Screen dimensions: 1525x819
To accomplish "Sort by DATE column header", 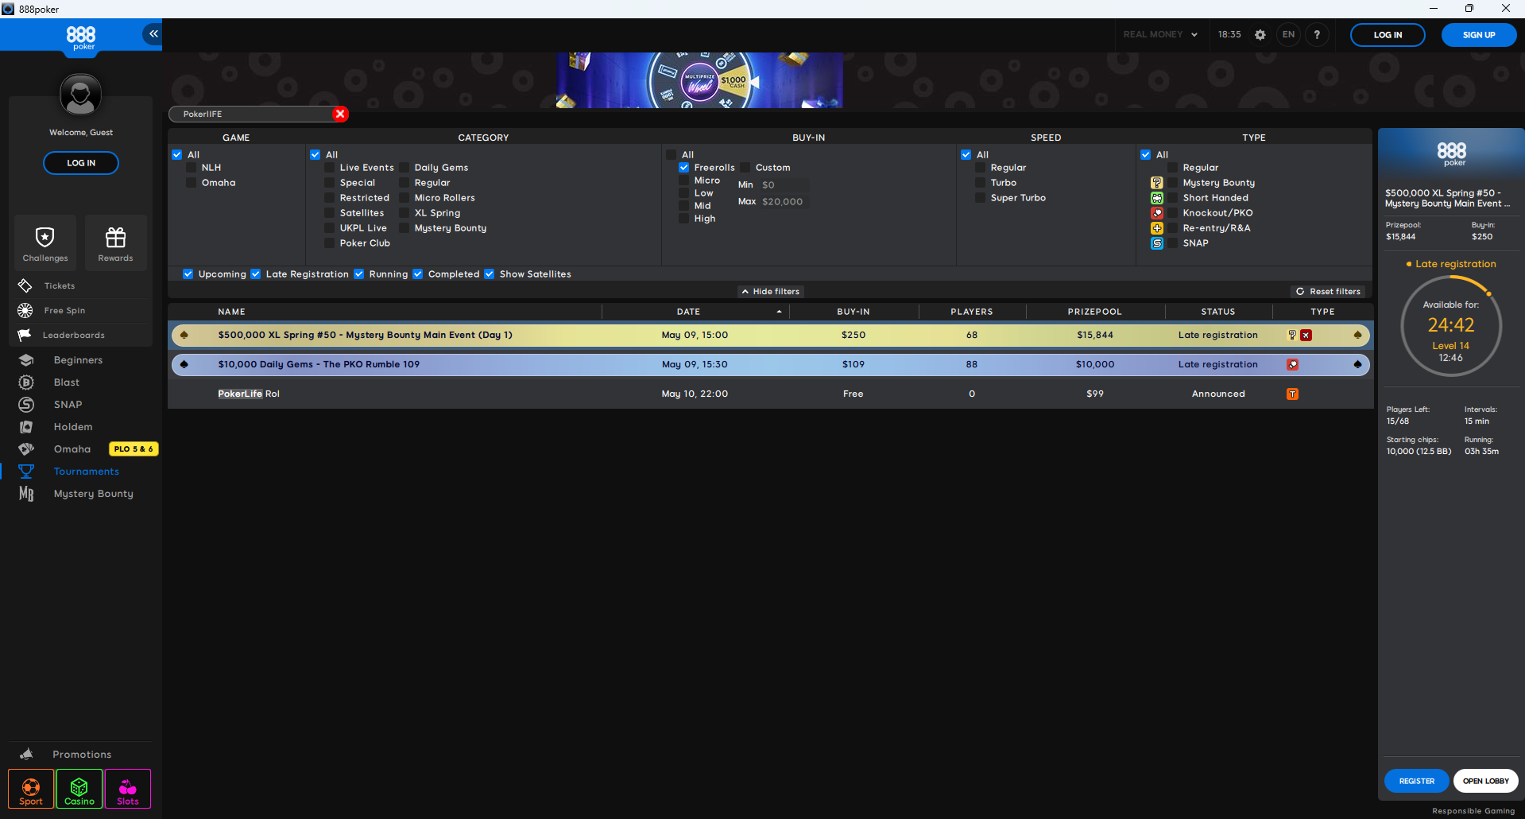I will click(x=688, y=312).
